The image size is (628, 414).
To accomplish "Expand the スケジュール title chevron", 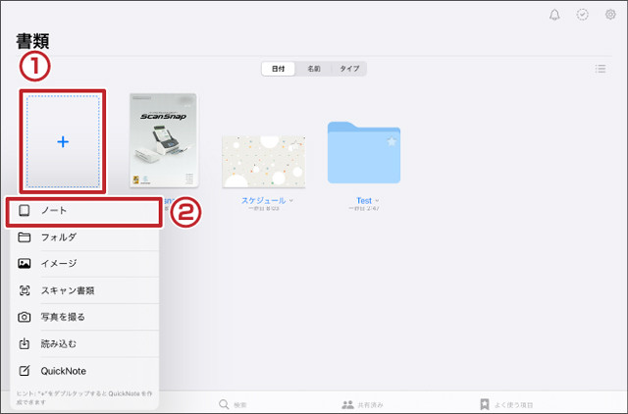I will point(291,200).
